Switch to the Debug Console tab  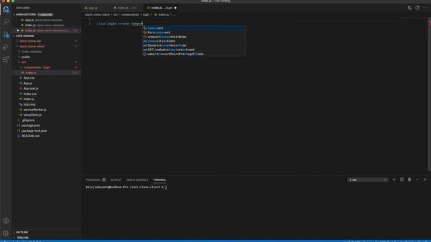137,179
